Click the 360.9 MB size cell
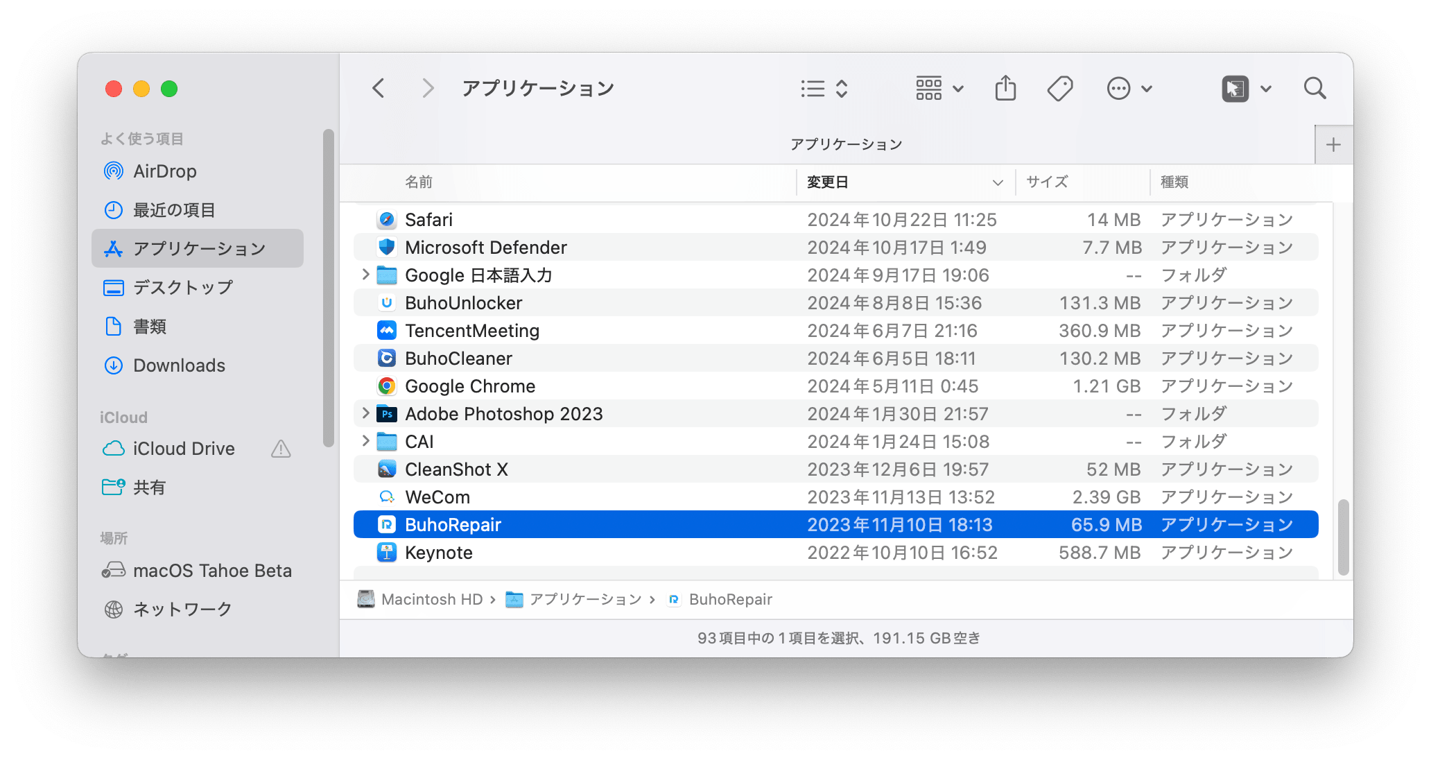Screen dimensions: 1431x760 pos(1100,331)
